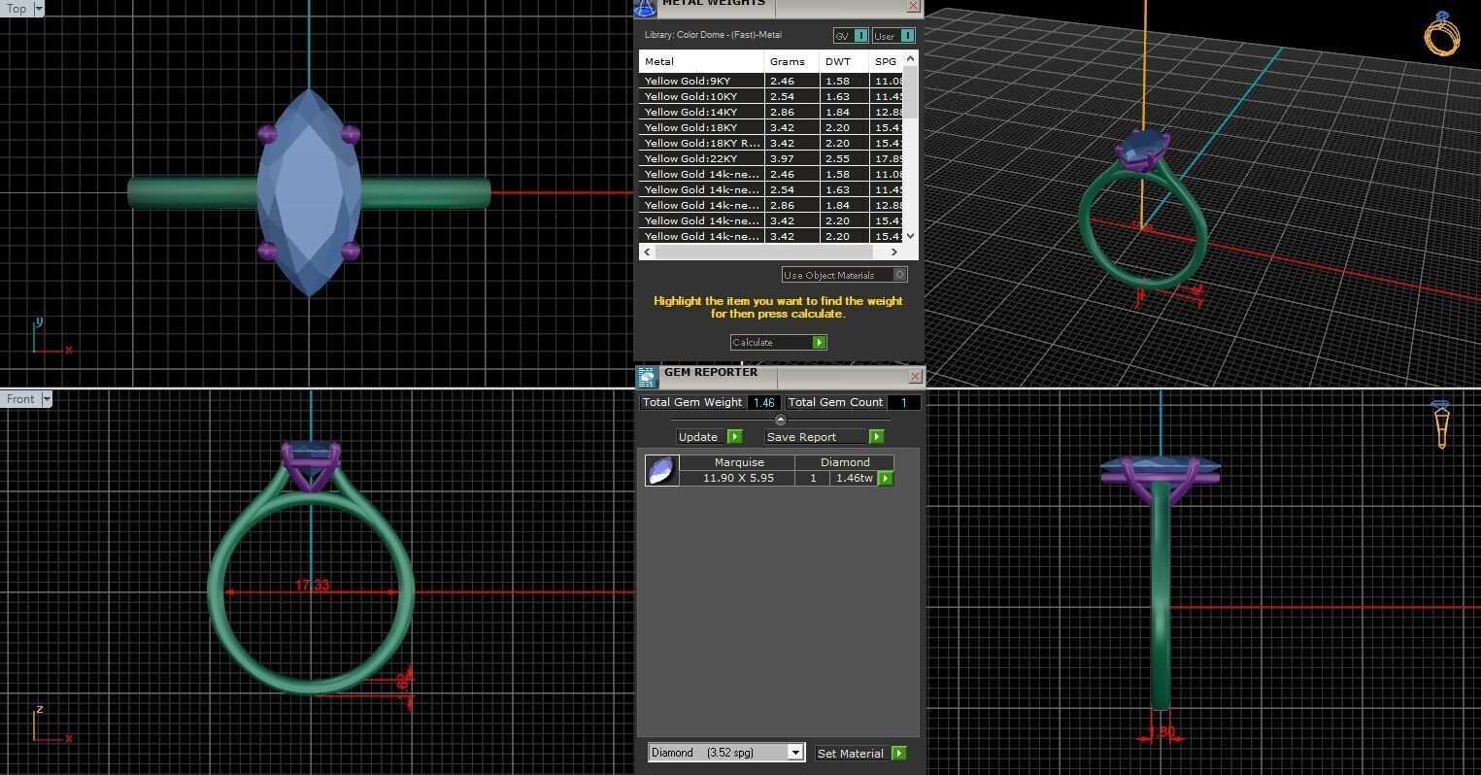Click the Front viewport label
Screen dimensions: 1481x775
20,399
